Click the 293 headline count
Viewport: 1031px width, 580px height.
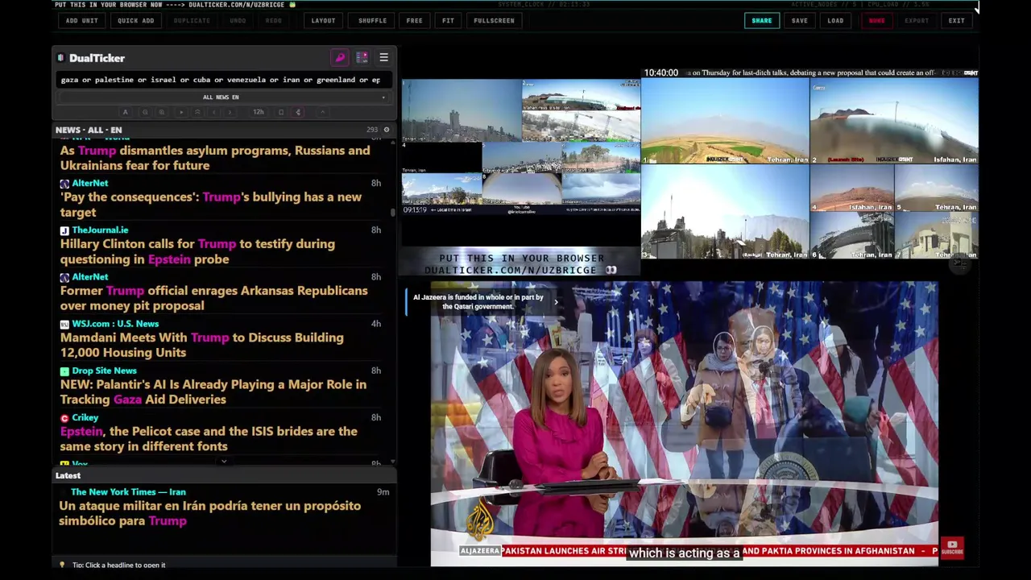372,130
